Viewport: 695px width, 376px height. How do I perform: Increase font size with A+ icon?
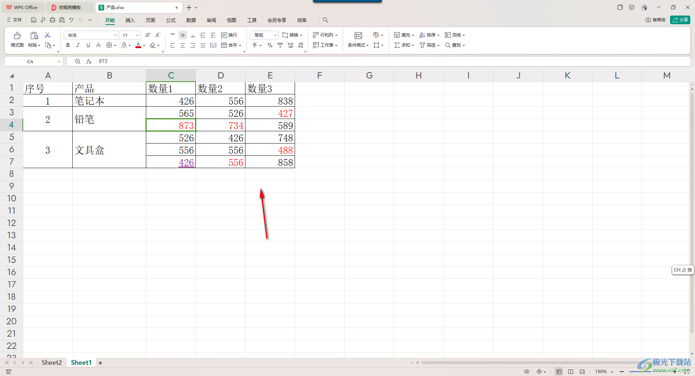coord(148,35)
